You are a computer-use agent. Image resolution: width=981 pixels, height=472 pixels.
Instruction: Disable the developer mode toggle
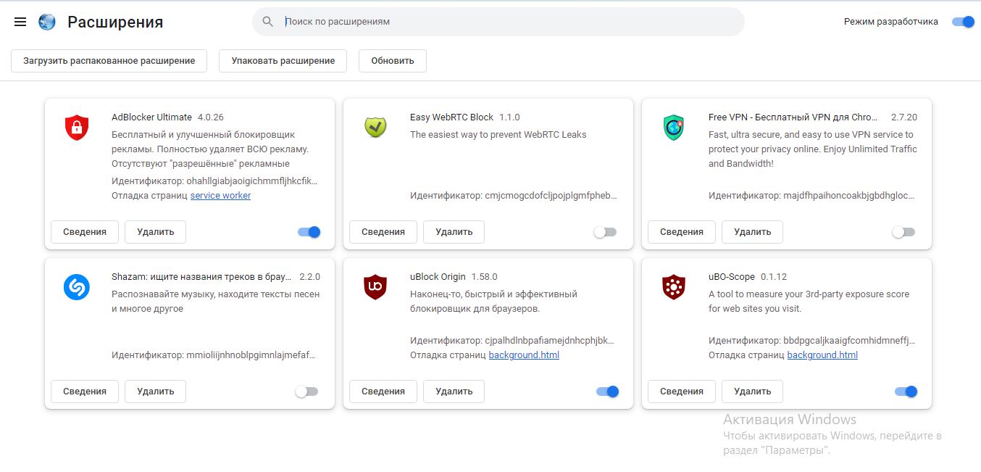tap(963, 22)
